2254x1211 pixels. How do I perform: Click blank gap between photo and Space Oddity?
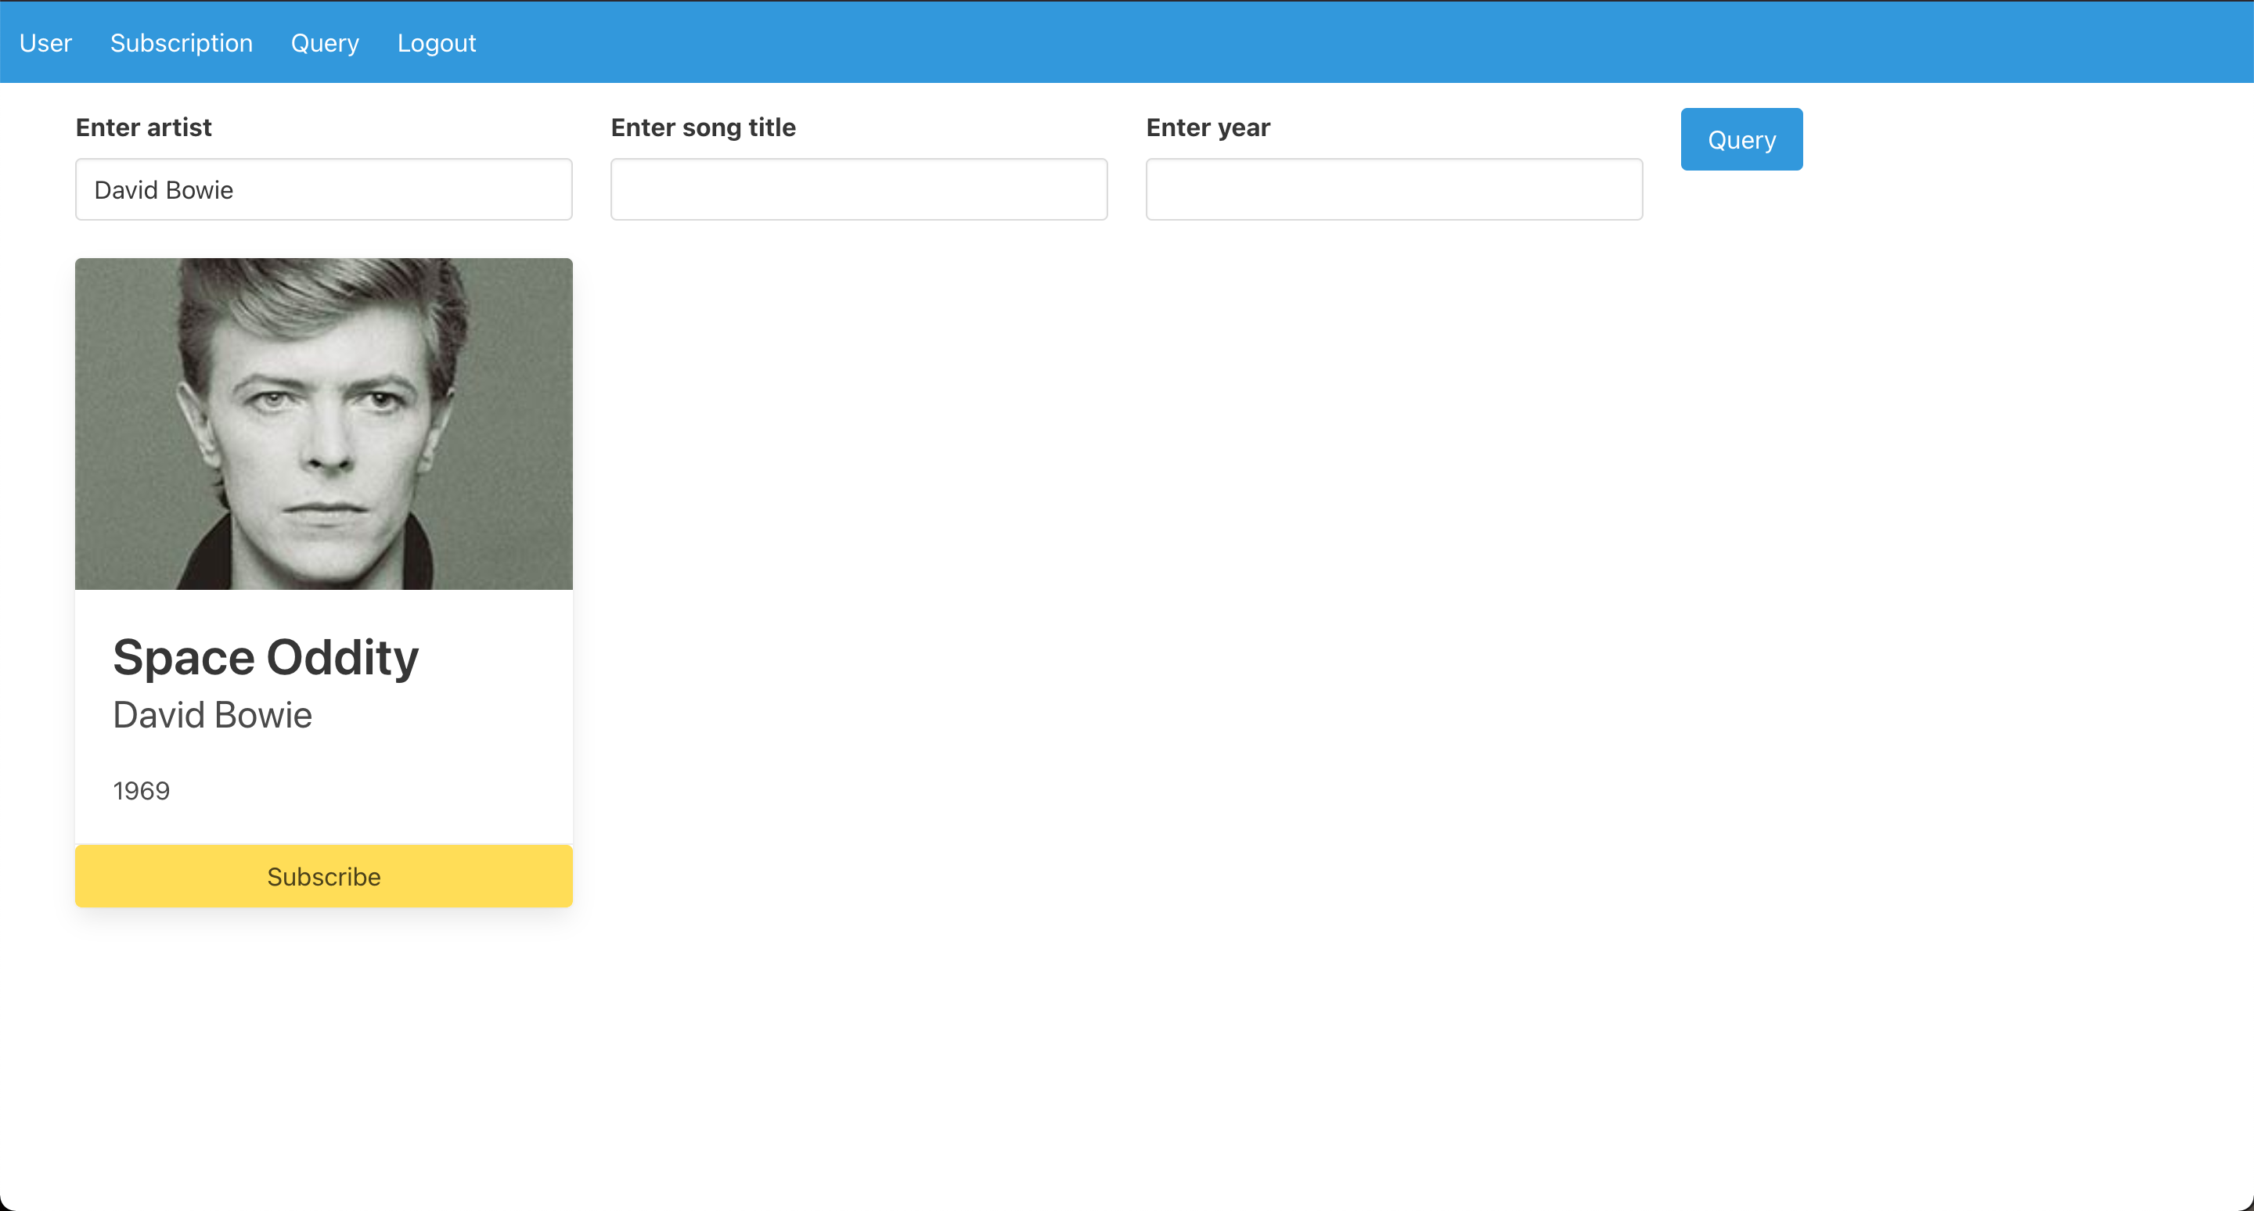pos(324,609)
